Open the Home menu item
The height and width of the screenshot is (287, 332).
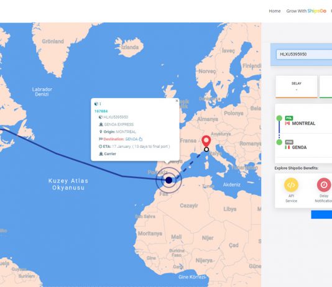275,11
